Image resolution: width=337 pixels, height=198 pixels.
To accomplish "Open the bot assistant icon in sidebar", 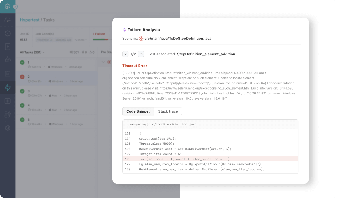I will click(x=7, y=60).
